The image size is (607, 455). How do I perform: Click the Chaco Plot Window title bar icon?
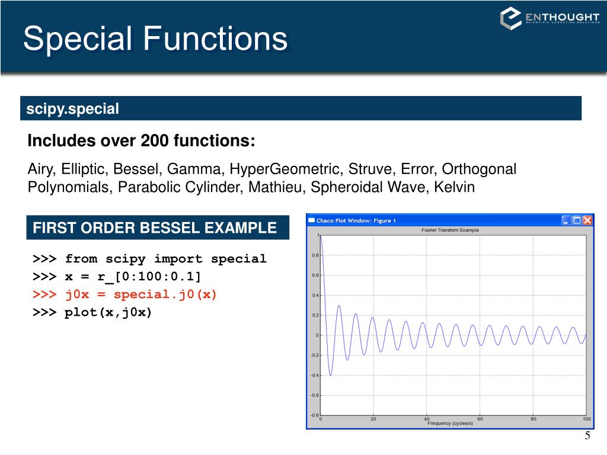[311, 220]
